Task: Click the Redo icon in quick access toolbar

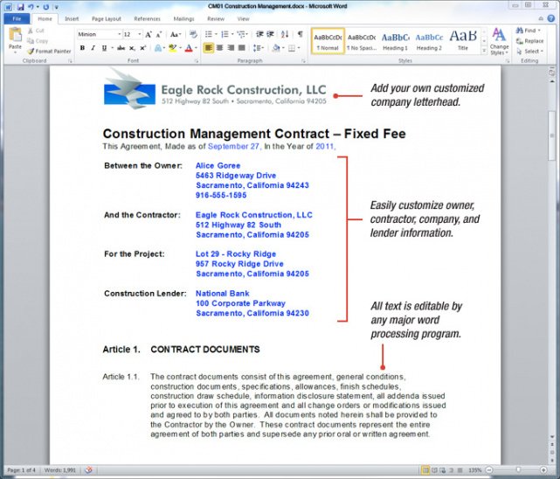Action: pyautogui.click(x=46, y=6)
